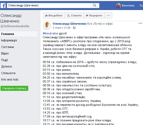The width and height of the screenshot is (143, 125).
Task: Open the Спільнота sidebar section
Action: tap(8, 73)
